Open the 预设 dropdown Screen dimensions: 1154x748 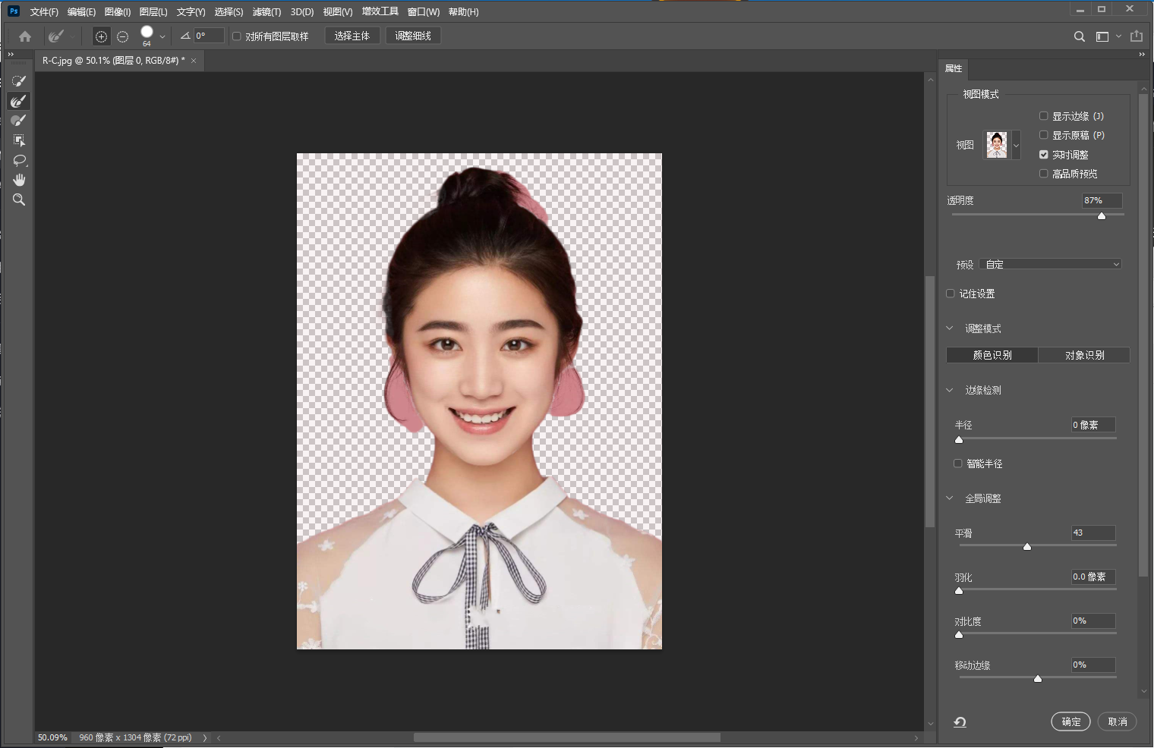pyautogui.click(x=1051, y=265)
